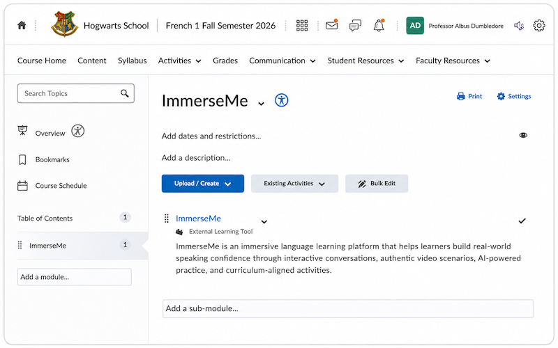The image size is (558, 348).
Task: Click the Bulk Edit button
Action: (377, 184)
